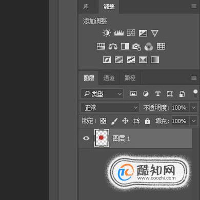Image resolution: width=200 pixels, height=200 pixels.
Task: Add a Levels adjustment
Action: 119,33
